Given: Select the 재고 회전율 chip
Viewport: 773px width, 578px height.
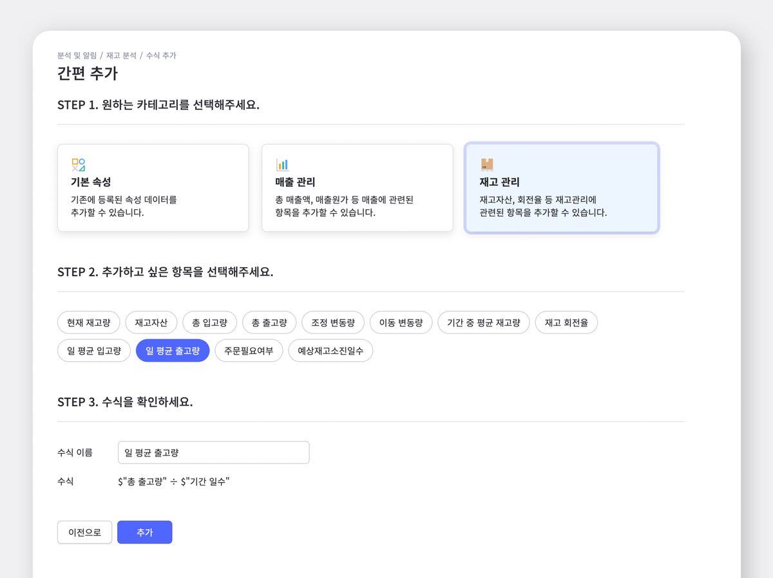Looking at the screenshot, I should click(566, 322).
